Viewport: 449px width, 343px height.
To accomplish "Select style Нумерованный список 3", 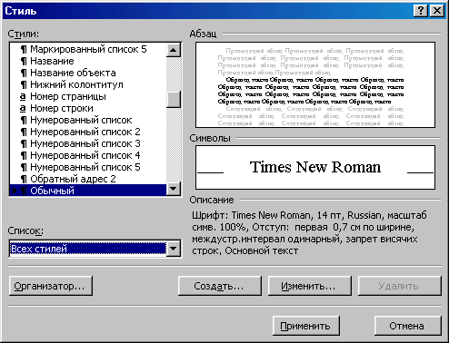I will [88, 143].
